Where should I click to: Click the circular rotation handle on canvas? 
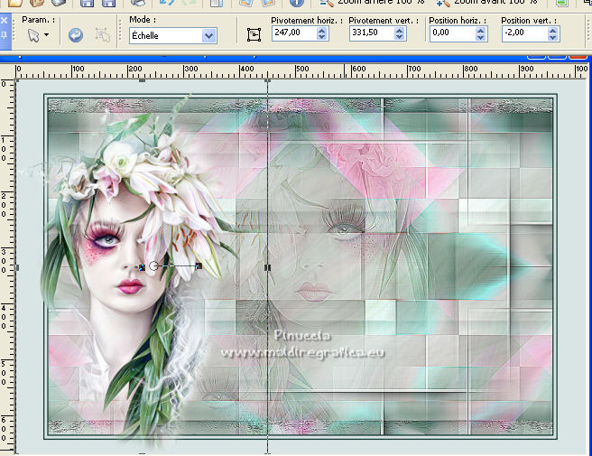[153, 266]
